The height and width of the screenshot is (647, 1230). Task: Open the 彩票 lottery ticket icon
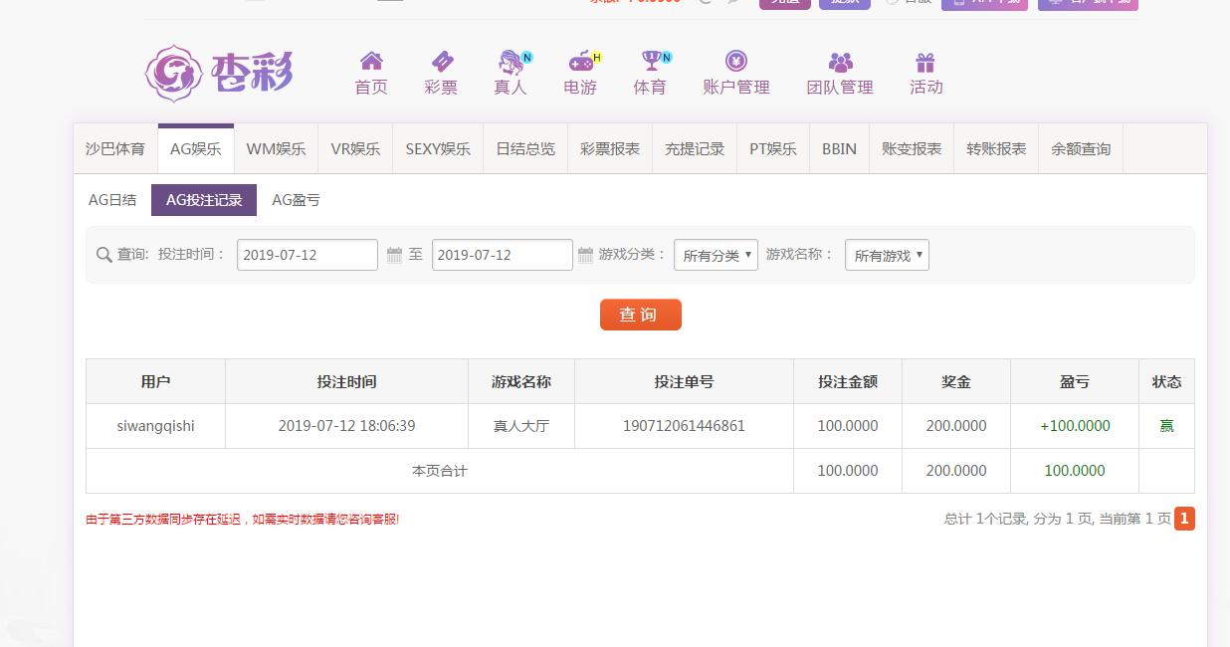point(441,62)
